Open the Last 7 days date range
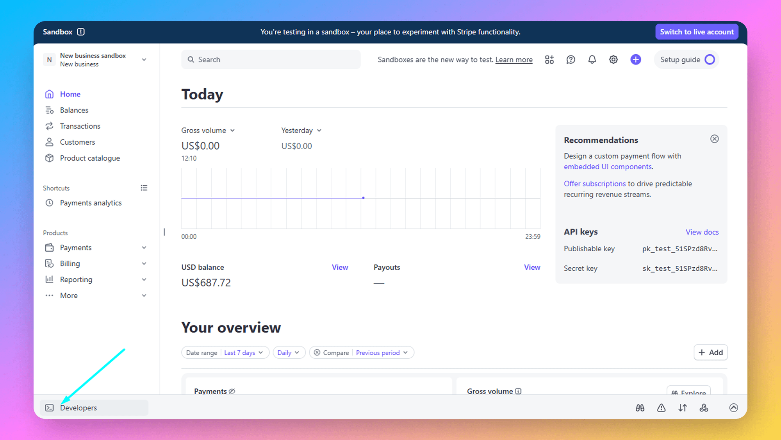 (x=243, y=352)
